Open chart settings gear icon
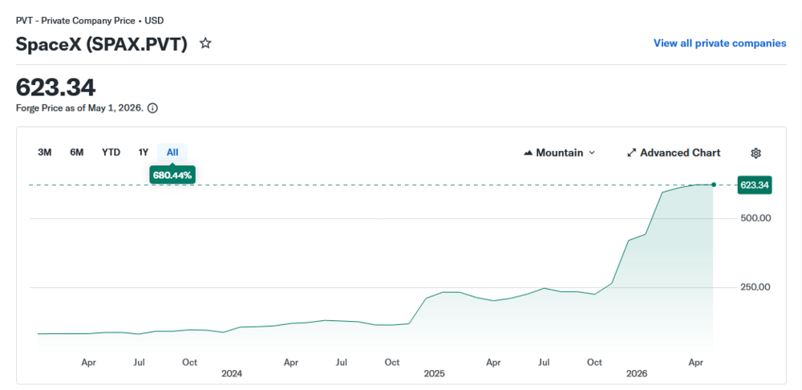The height and width of the screenshot is (390, 802). [756, 153]
